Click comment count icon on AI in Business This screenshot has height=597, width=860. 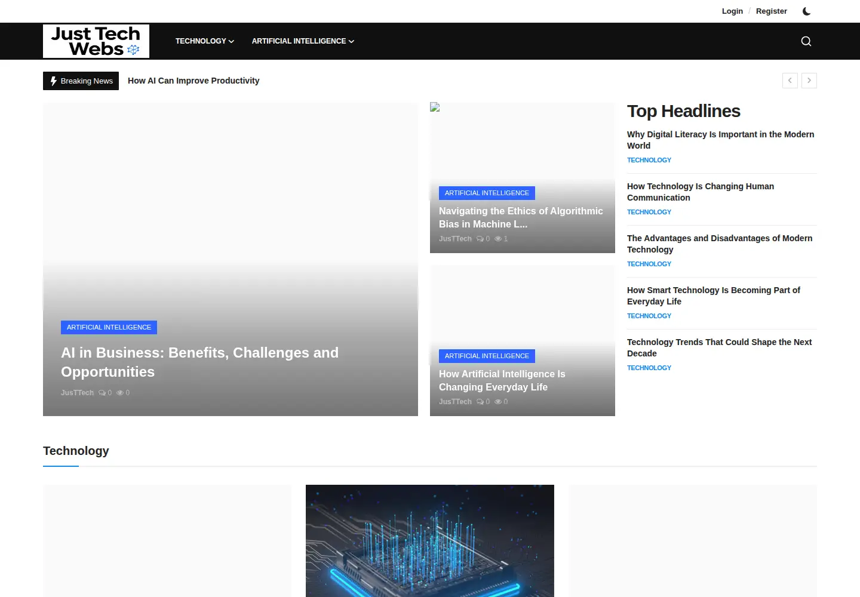pyautogui.click(x=102, y=393)
